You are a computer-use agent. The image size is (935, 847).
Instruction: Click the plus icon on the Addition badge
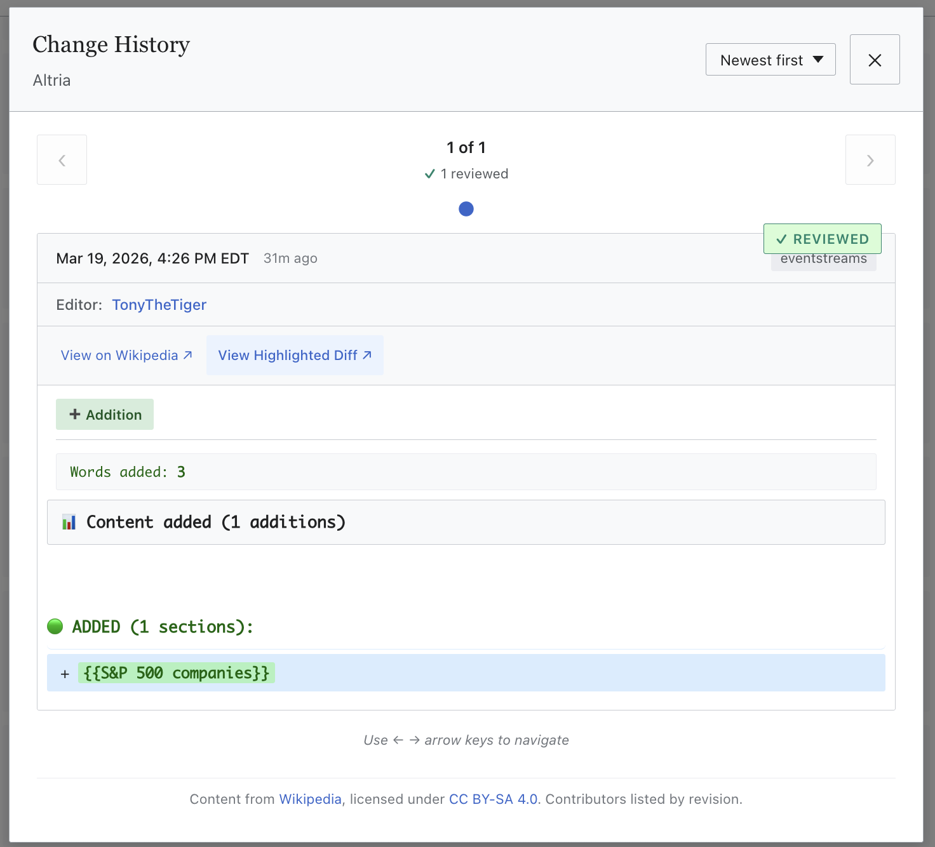(74, 414)
